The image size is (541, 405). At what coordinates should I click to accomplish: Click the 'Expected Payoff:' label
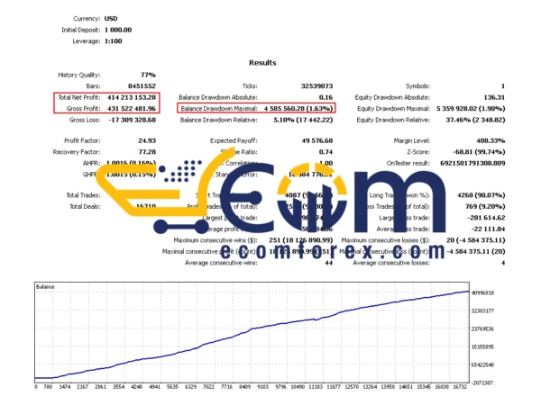234,141
